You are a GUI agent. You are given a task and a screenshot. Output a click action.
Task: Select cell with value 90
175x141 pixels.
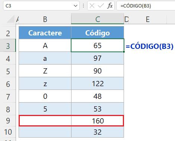(98, 71)
